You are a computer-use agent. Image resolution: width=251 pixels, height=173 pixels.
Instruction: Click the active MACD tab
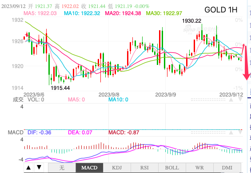[89, 168]
